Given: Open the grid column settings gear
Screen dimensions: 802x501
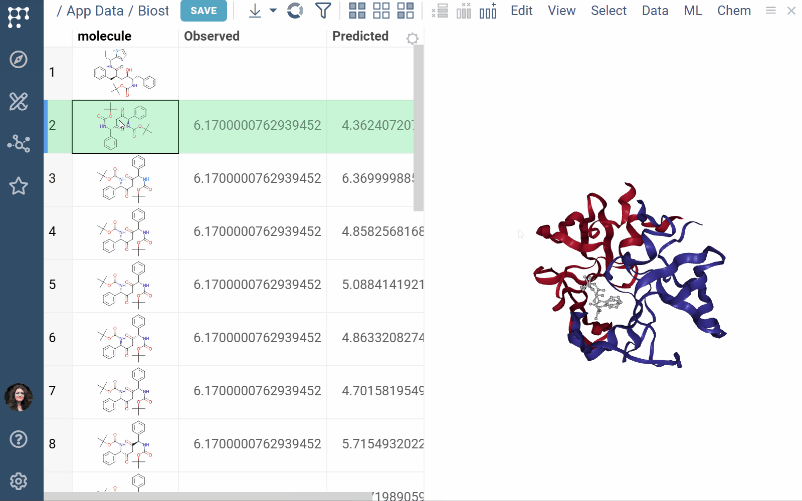Looking at the screenshot, I should click(x=412, y=39).
